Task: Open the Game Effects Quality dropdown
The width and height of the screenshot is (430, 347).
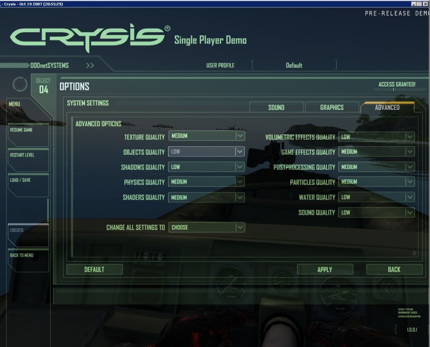Action: [376, 151]
